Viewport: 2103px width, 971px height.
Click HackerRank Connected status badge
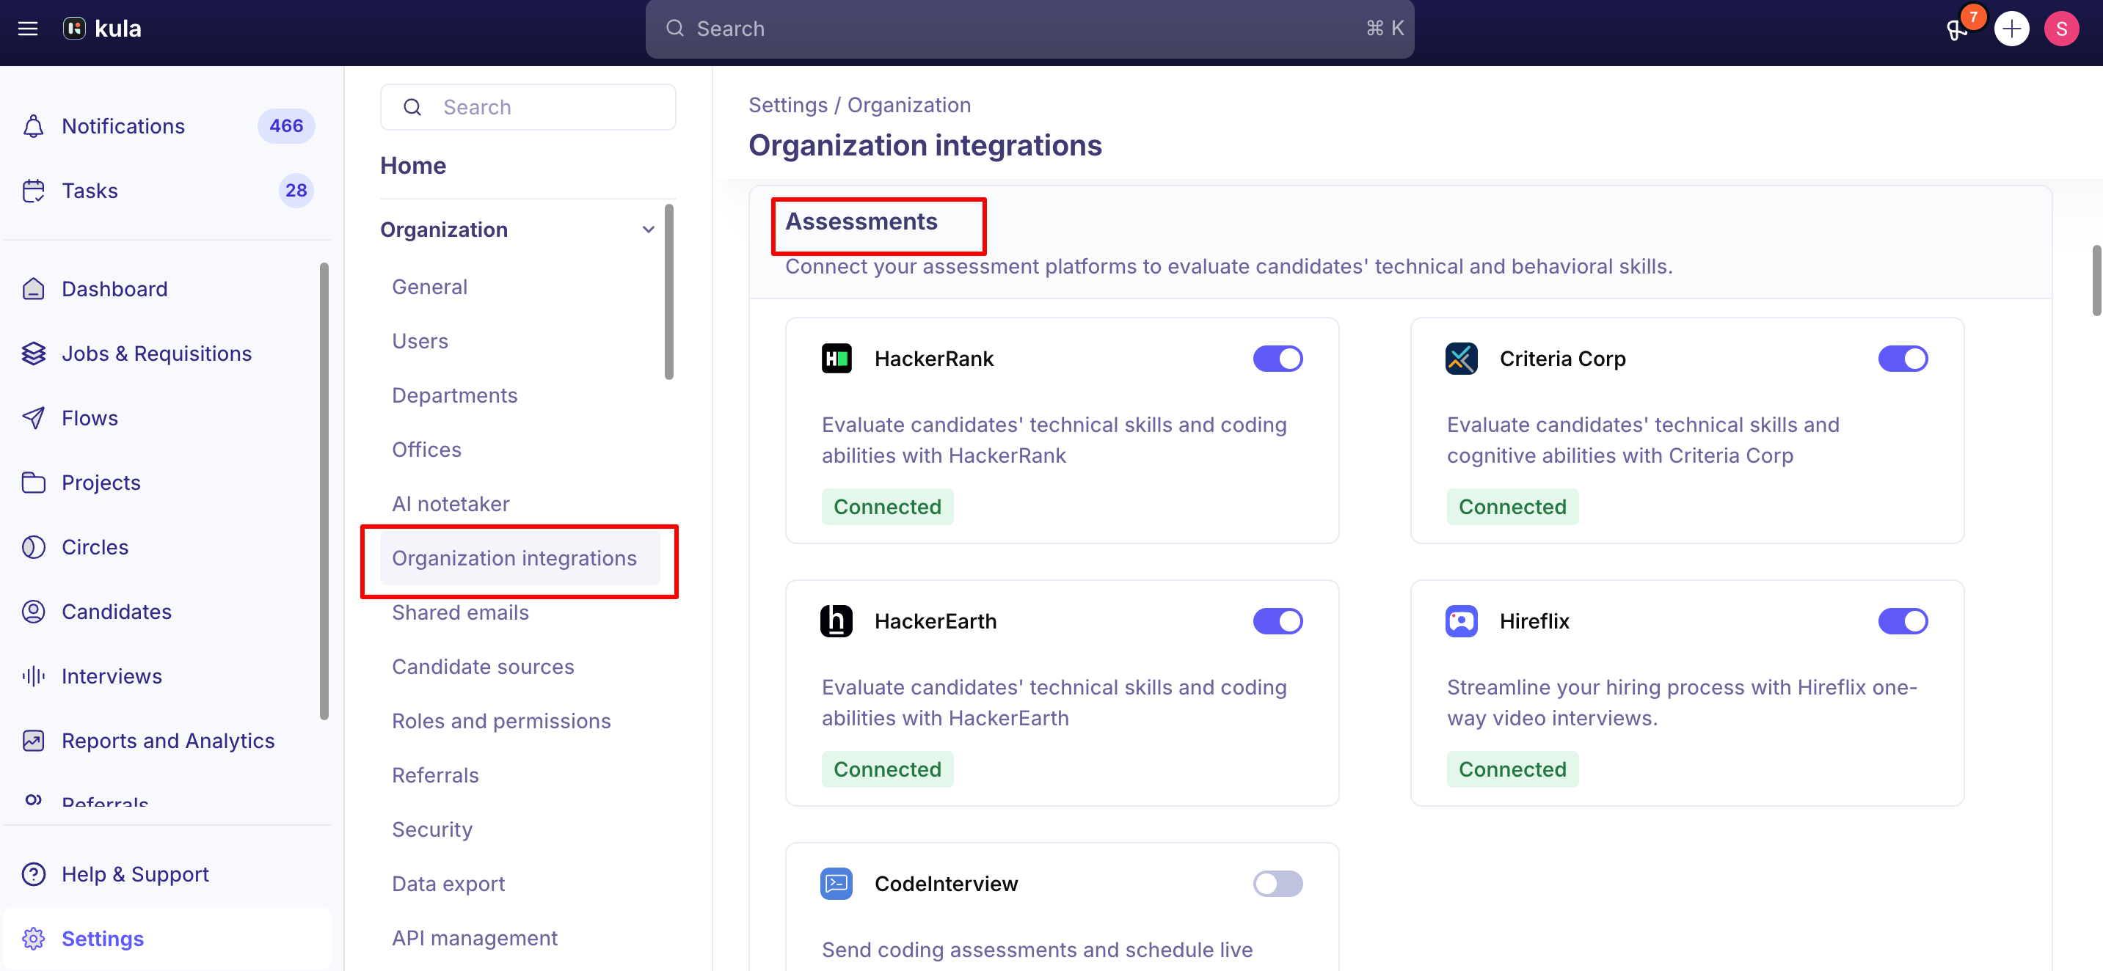pyautogui.click(x=886, y=507)
